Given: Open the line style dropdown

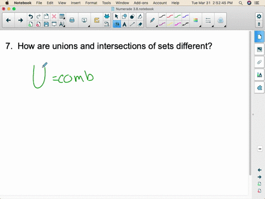Looking at the screenshot, I should pyautogui.click(x=208, y=20).
